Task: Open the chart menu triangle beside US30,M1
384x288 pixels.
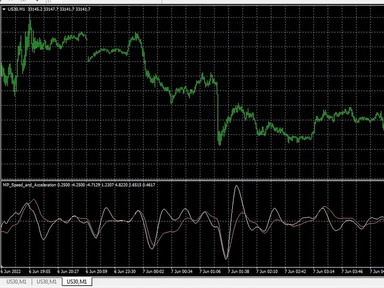Action: (4, 9)
